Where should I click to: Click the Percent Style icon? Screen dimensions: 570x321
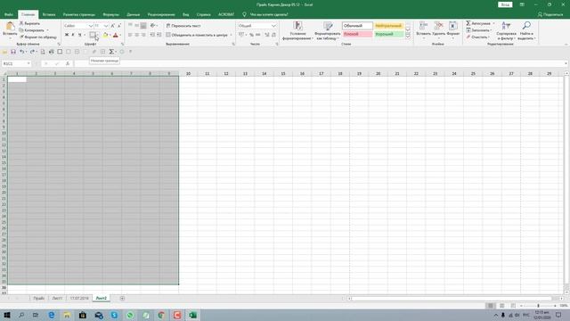click(x=251, y=35)
